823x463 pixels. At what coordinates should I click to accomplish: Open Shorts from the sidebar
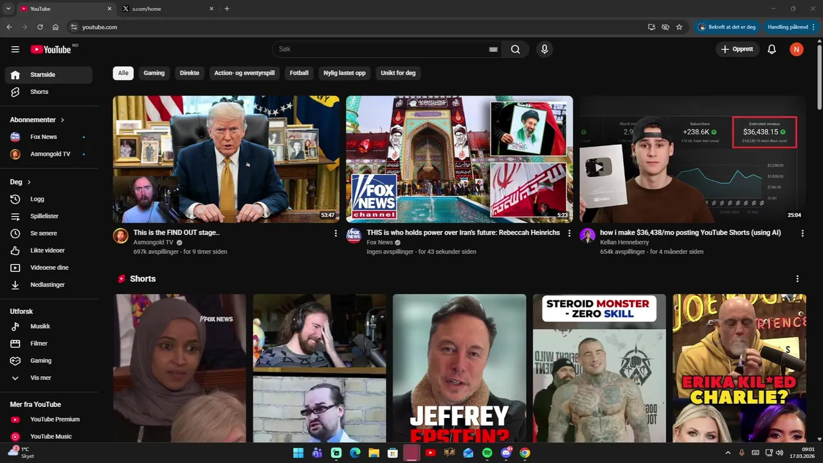click(49, 92)
